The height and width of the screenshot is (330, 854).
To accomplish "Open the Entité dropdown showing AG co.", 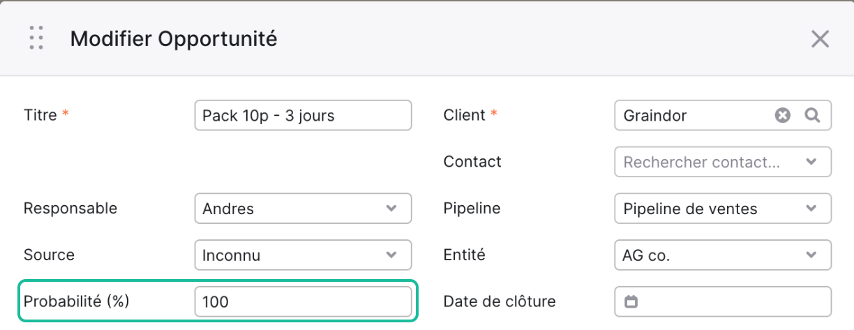I will click(723, 255).
